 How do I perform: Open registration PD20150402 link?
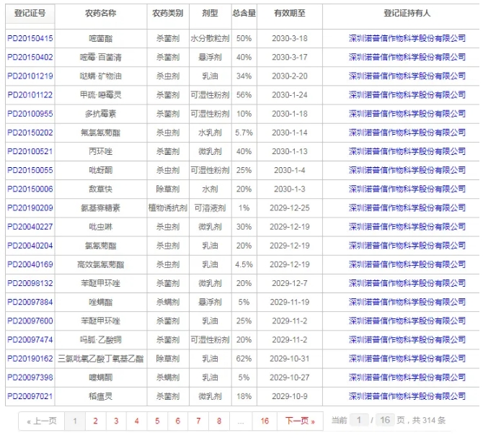(x=30, y=57)
